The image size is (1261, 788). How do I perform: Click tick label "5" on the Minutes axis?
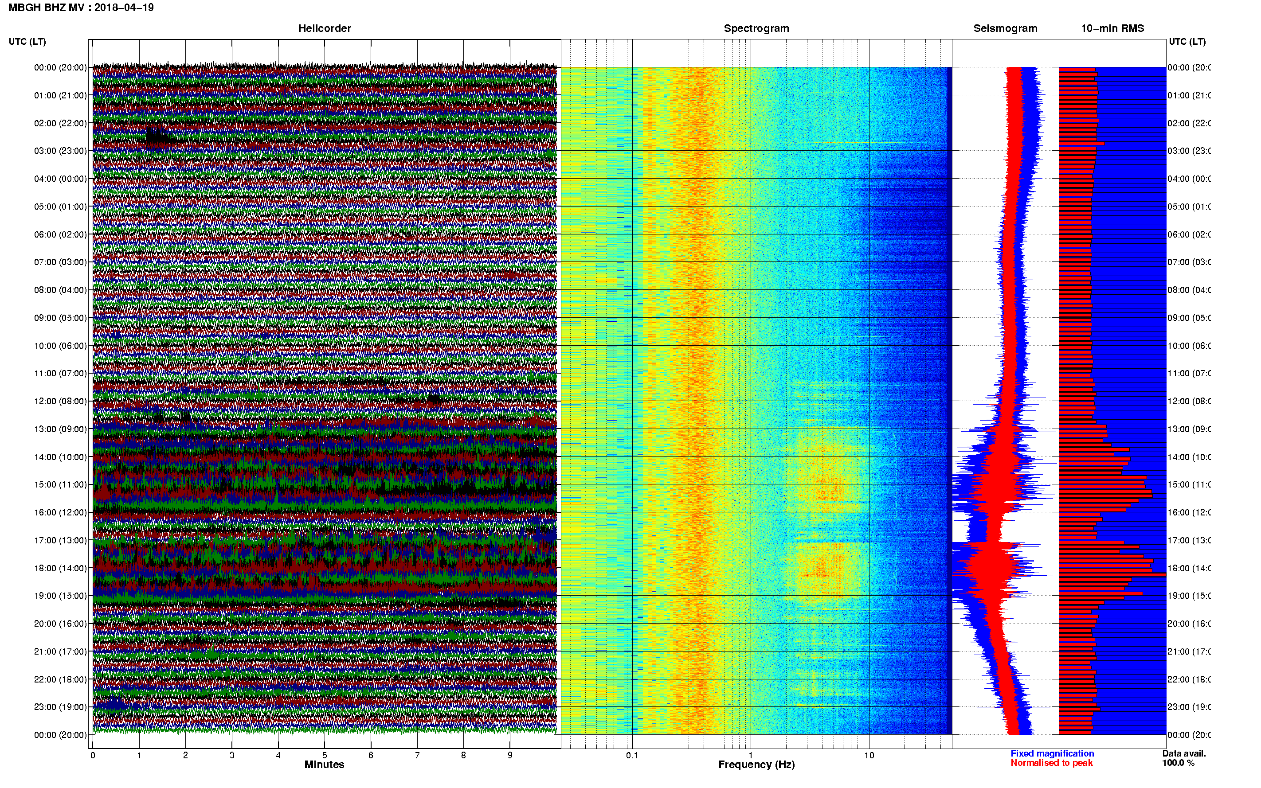pyautogui.click(x=325, y=755)
